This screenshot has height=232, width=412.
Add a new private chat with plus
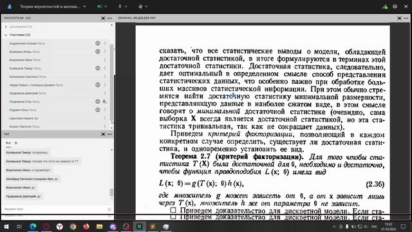(15, 143)
